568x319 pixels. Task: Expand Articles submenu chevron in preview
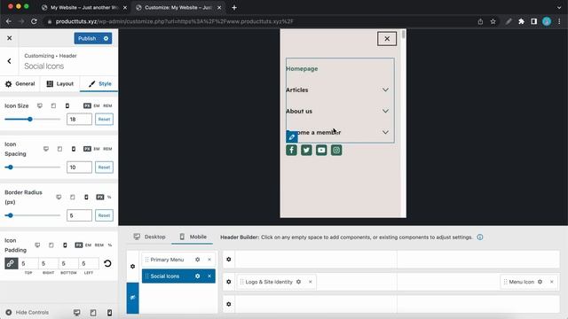[x=385, y=89]
